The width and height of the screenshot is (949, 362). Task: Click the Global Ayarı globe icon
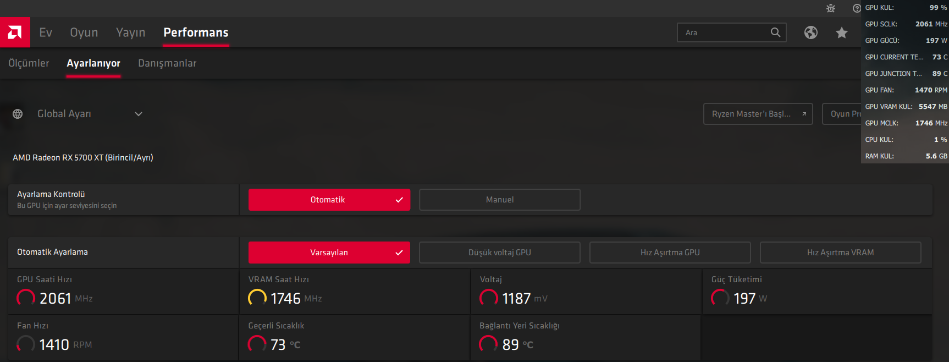[x=18, y=114]
